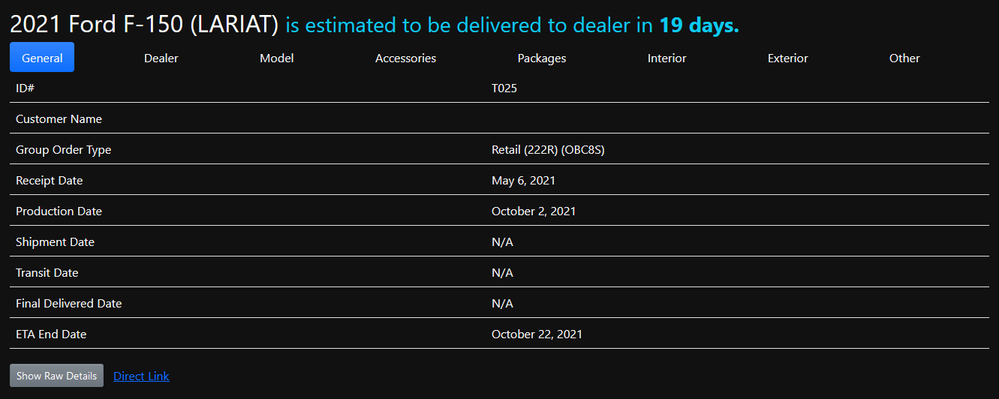The width and height of the screenshot is (999, 399).
Task: Switch to the Dealer tab
Action: point(161,58)
